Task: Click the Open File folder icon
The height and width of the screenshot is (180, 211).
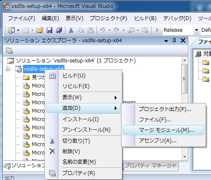Action: tap(40, 30)
